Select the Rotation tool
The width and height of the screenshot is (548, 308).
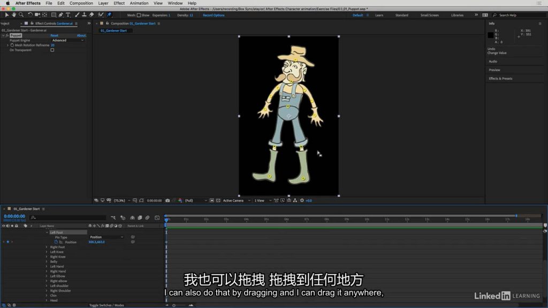pyautogui.click(x=30, y=14)
